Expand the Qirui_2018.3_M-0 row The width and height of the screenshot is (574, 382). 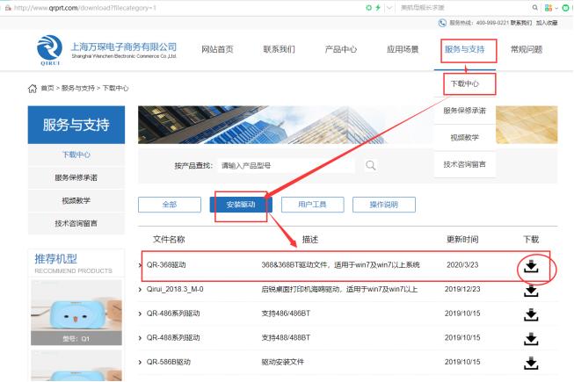[140, 290]
